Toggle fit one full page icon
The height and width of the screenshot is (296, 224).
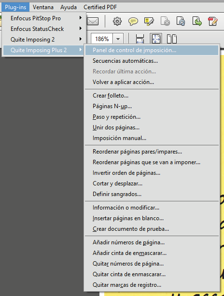point(156,38)
